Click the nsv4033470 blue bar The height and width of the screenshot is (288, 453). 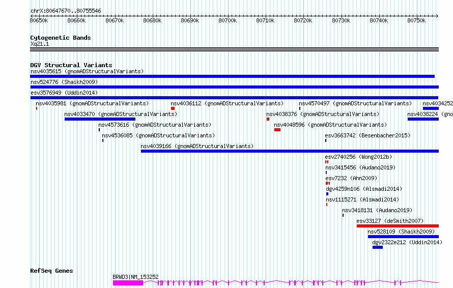pos(100,119)
